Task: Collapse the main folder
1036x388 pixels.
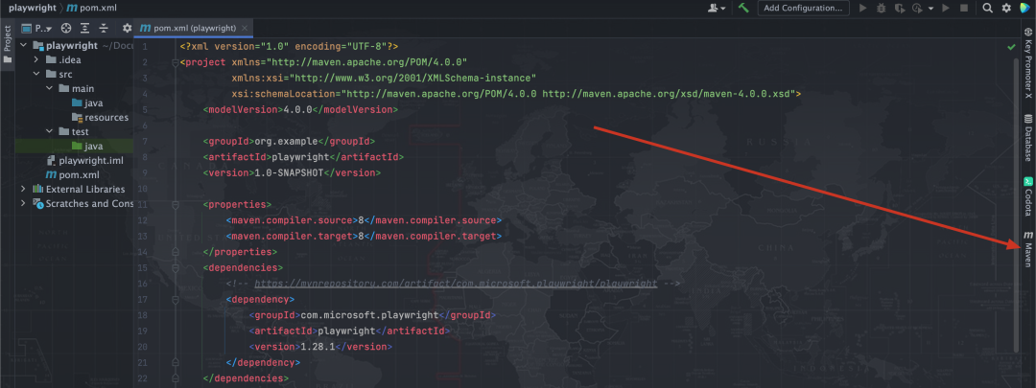Action: point(49,88)
